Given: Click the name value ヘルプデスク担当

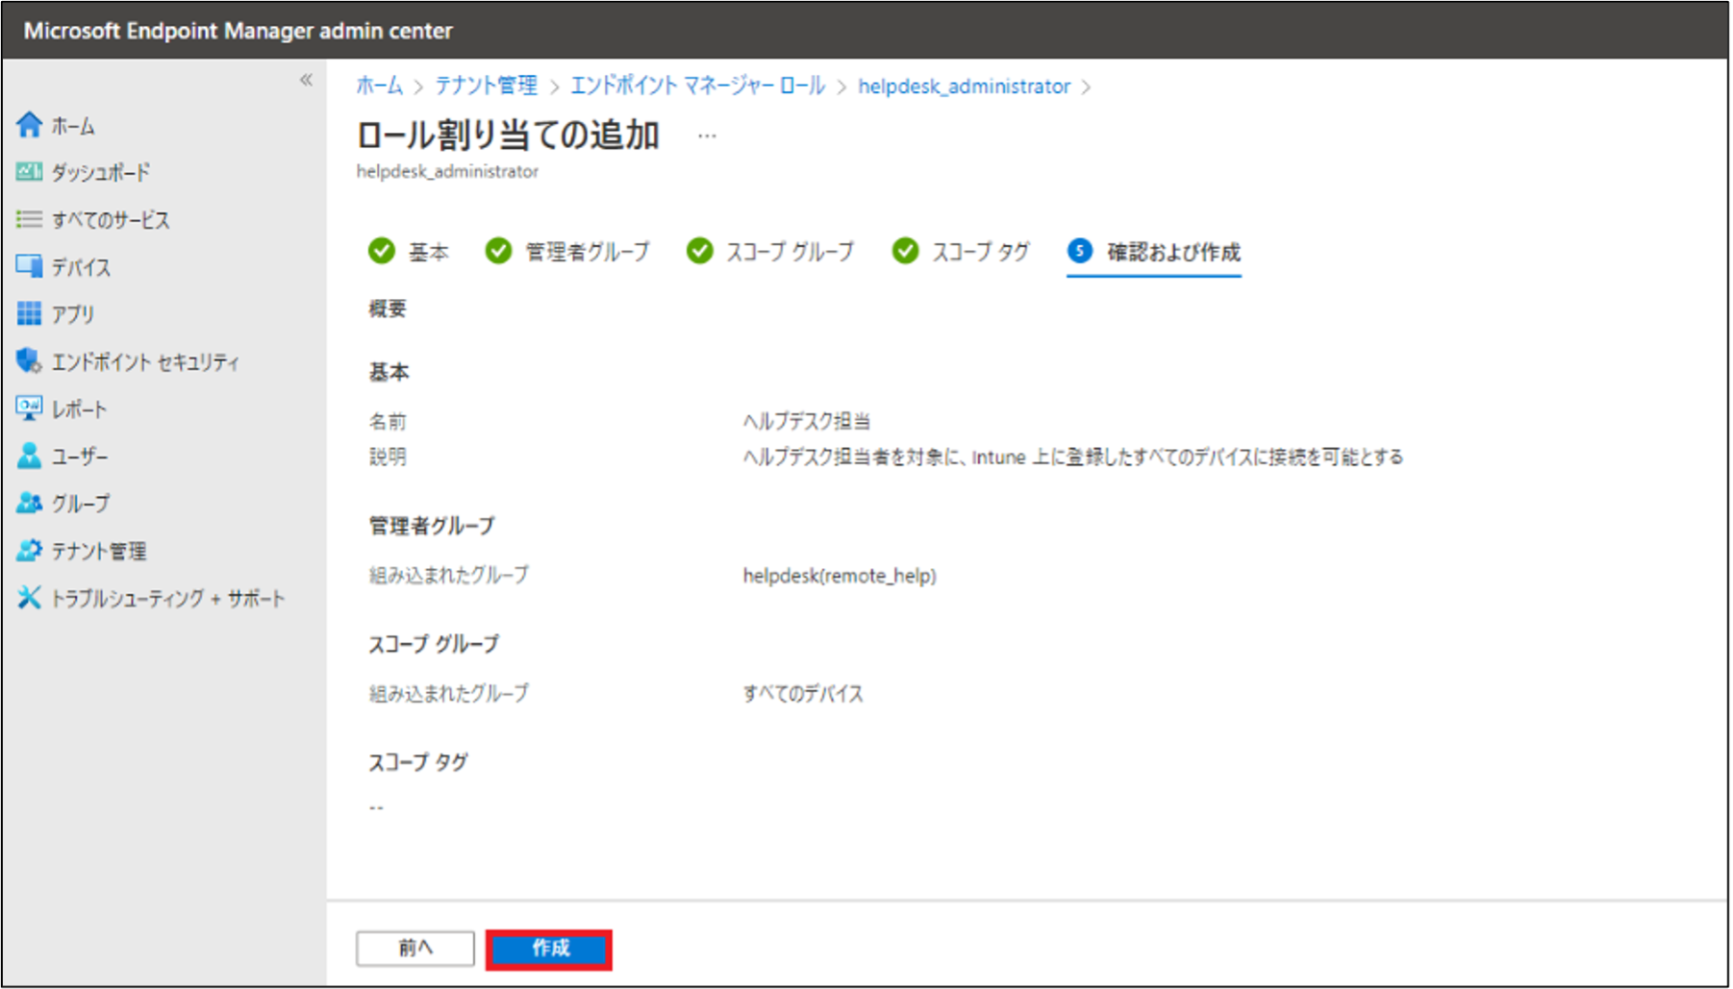Looking at the screenshot, I should [x=806, y=421].
